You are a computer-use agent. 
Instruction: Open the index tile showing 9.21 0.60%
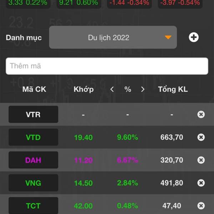pos(79,4)
